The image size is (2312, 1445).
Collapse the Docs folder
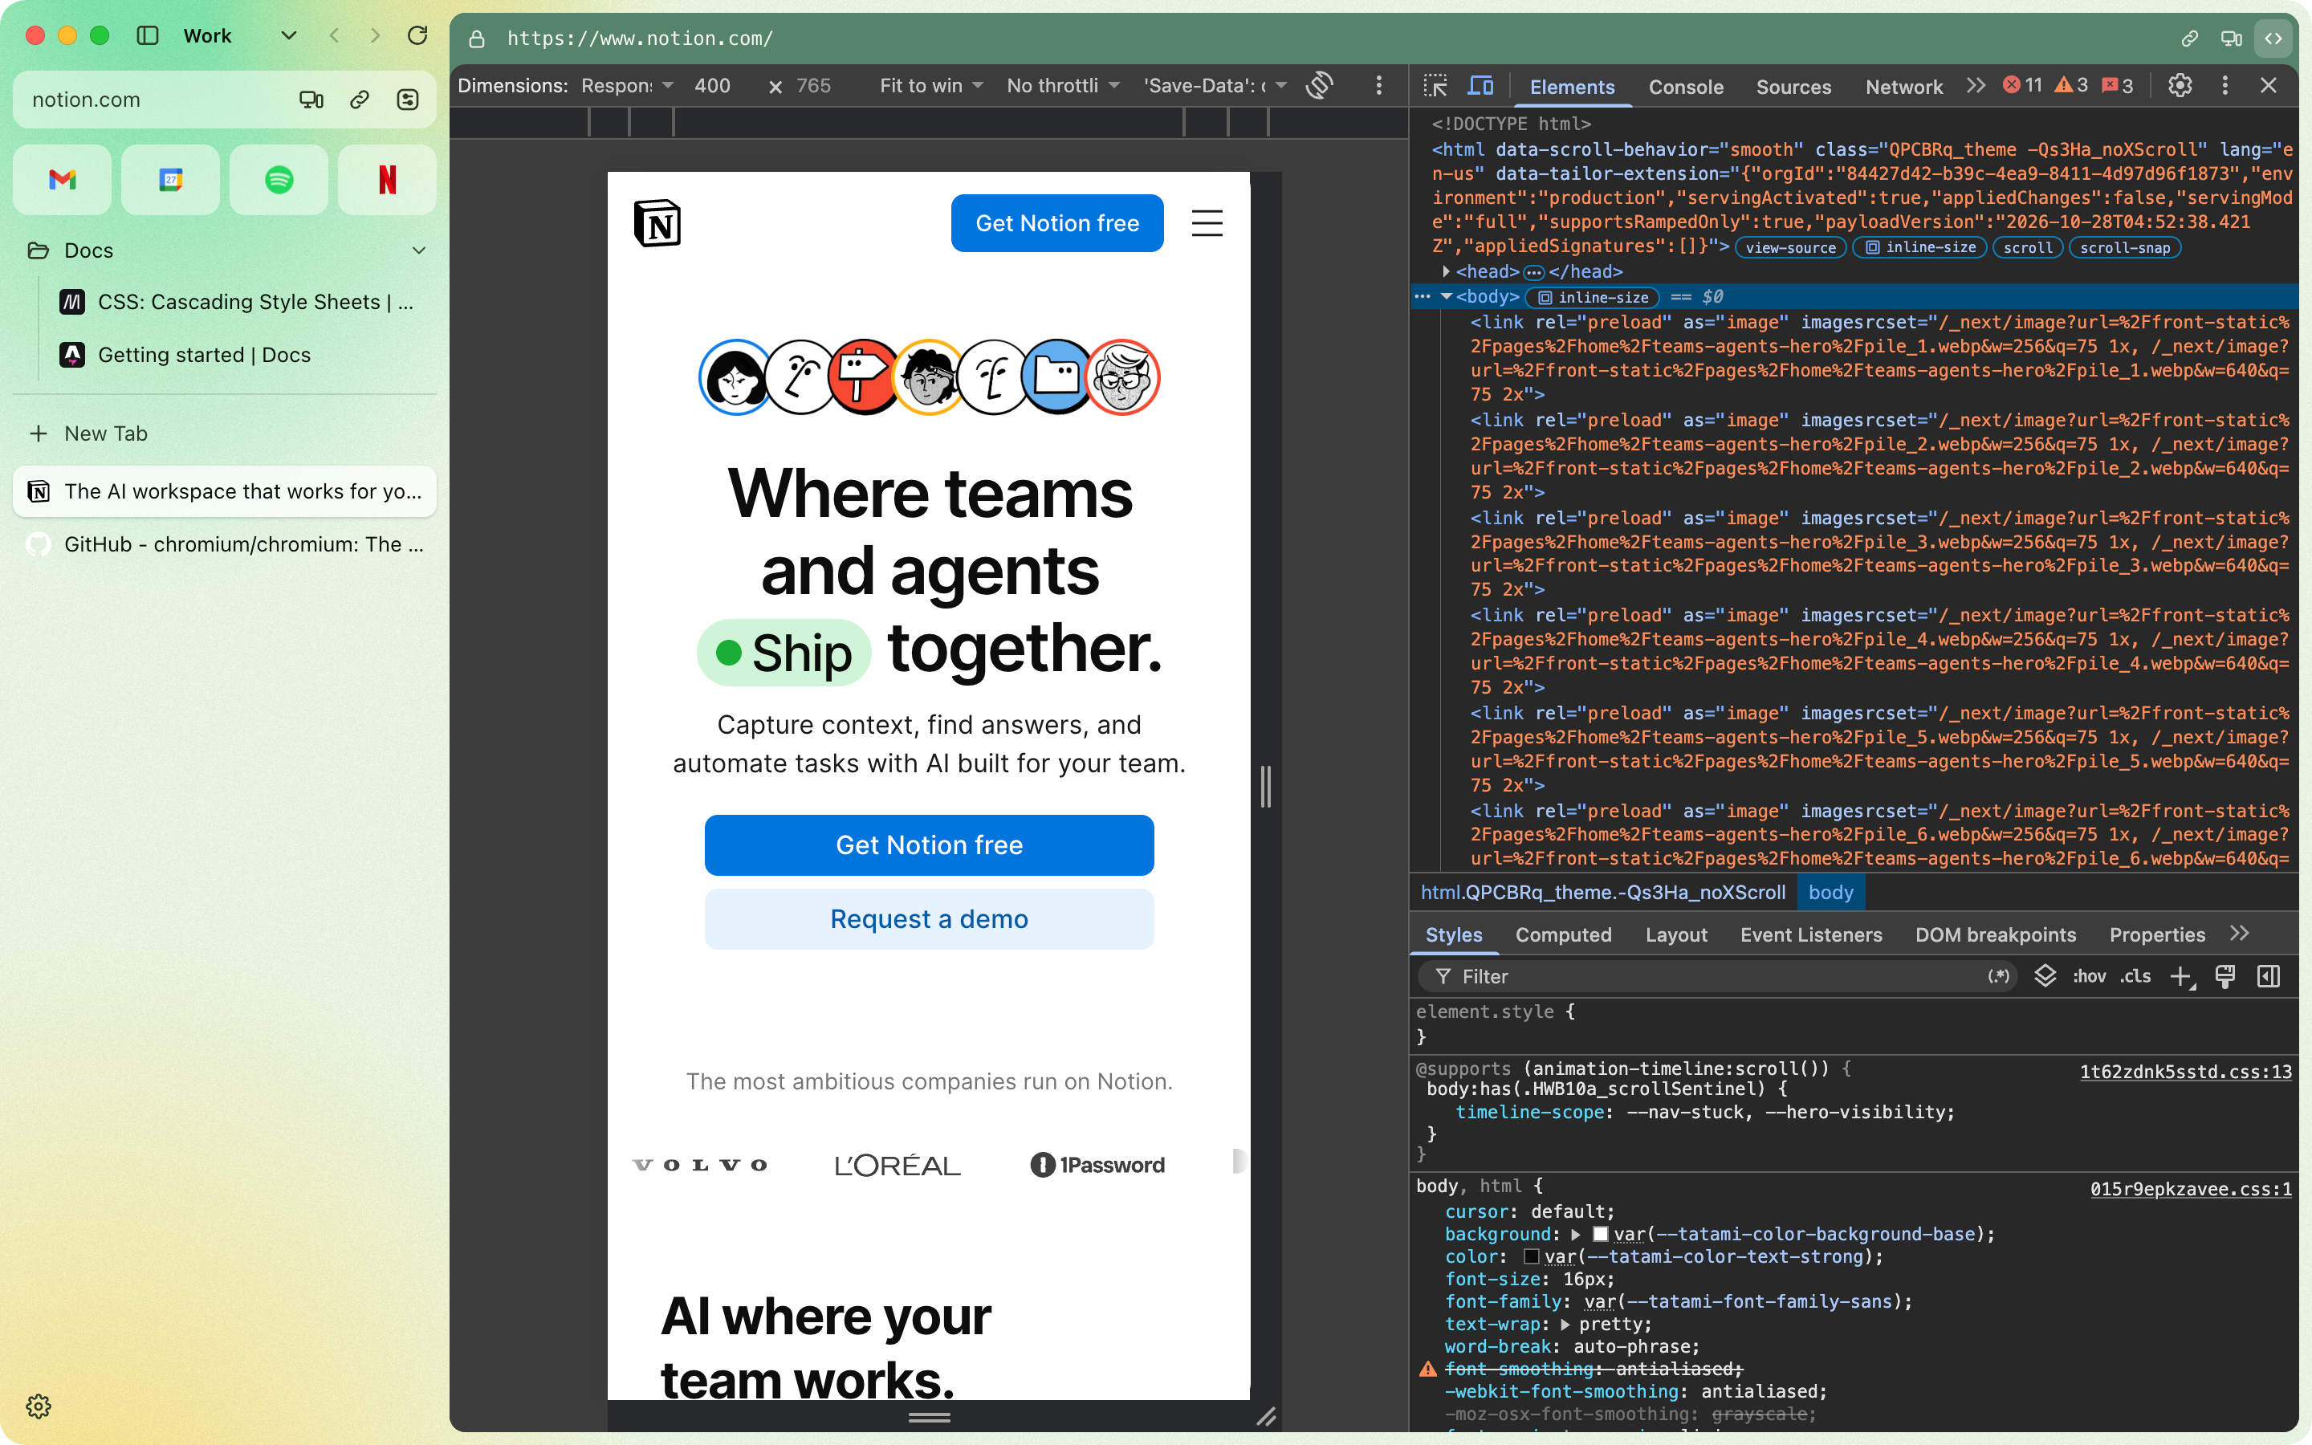(x=418, y=250)
